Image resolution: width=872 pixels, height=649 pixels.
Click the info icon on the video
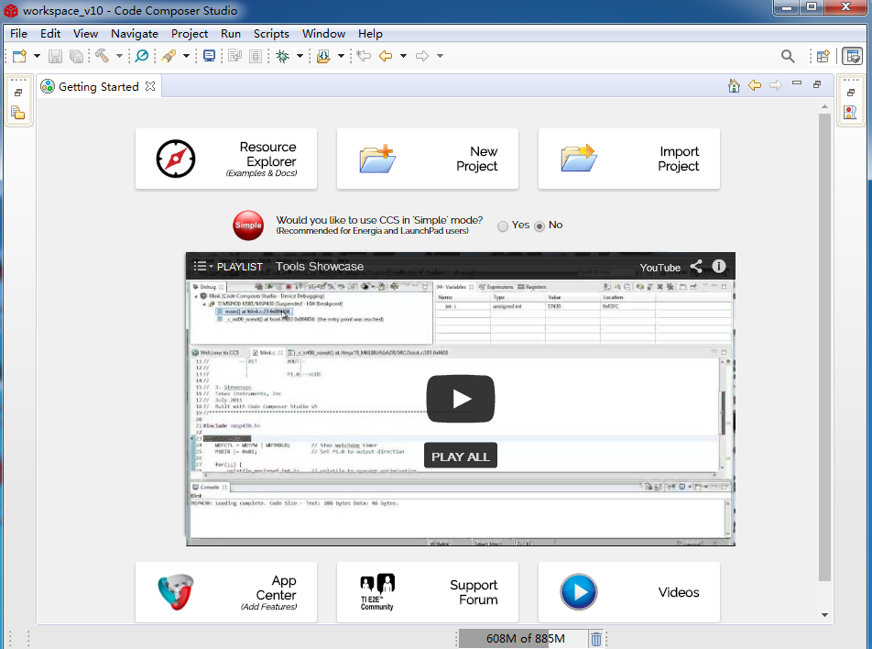coord(718,266)
